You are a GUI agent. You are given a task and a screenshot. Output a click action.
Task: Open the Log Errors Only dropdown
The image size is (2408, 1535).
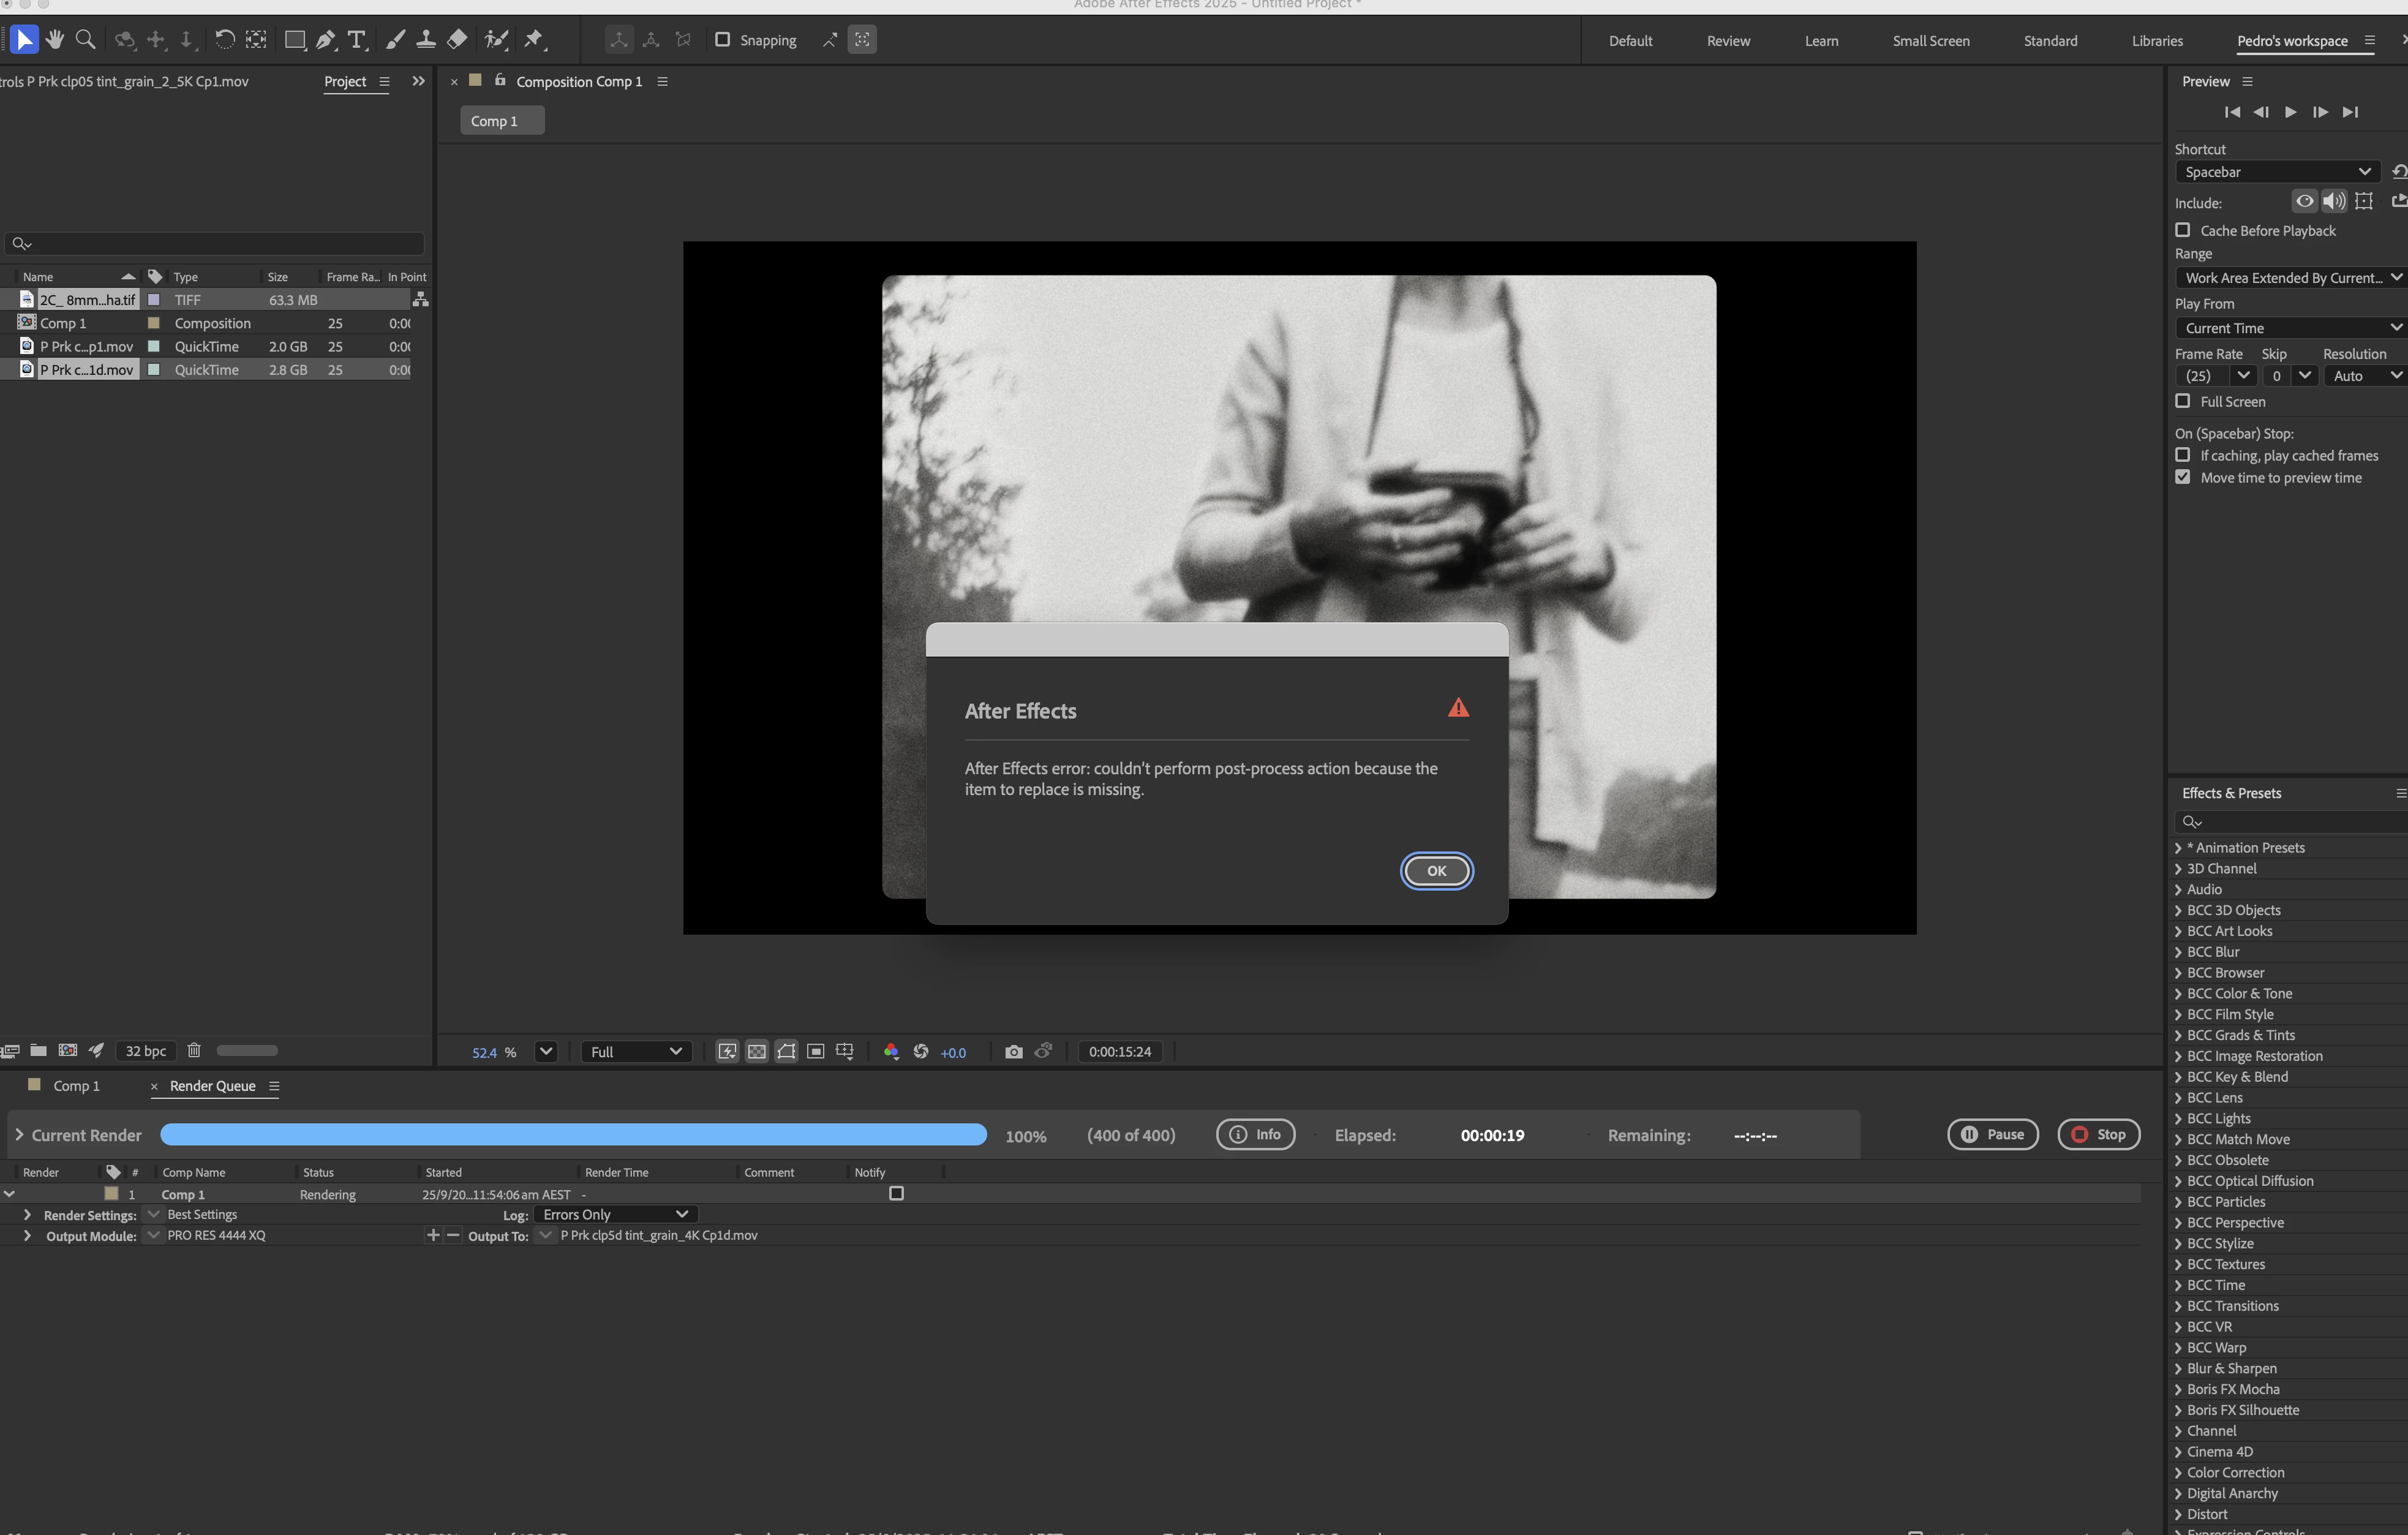(x=614, y=1214)
